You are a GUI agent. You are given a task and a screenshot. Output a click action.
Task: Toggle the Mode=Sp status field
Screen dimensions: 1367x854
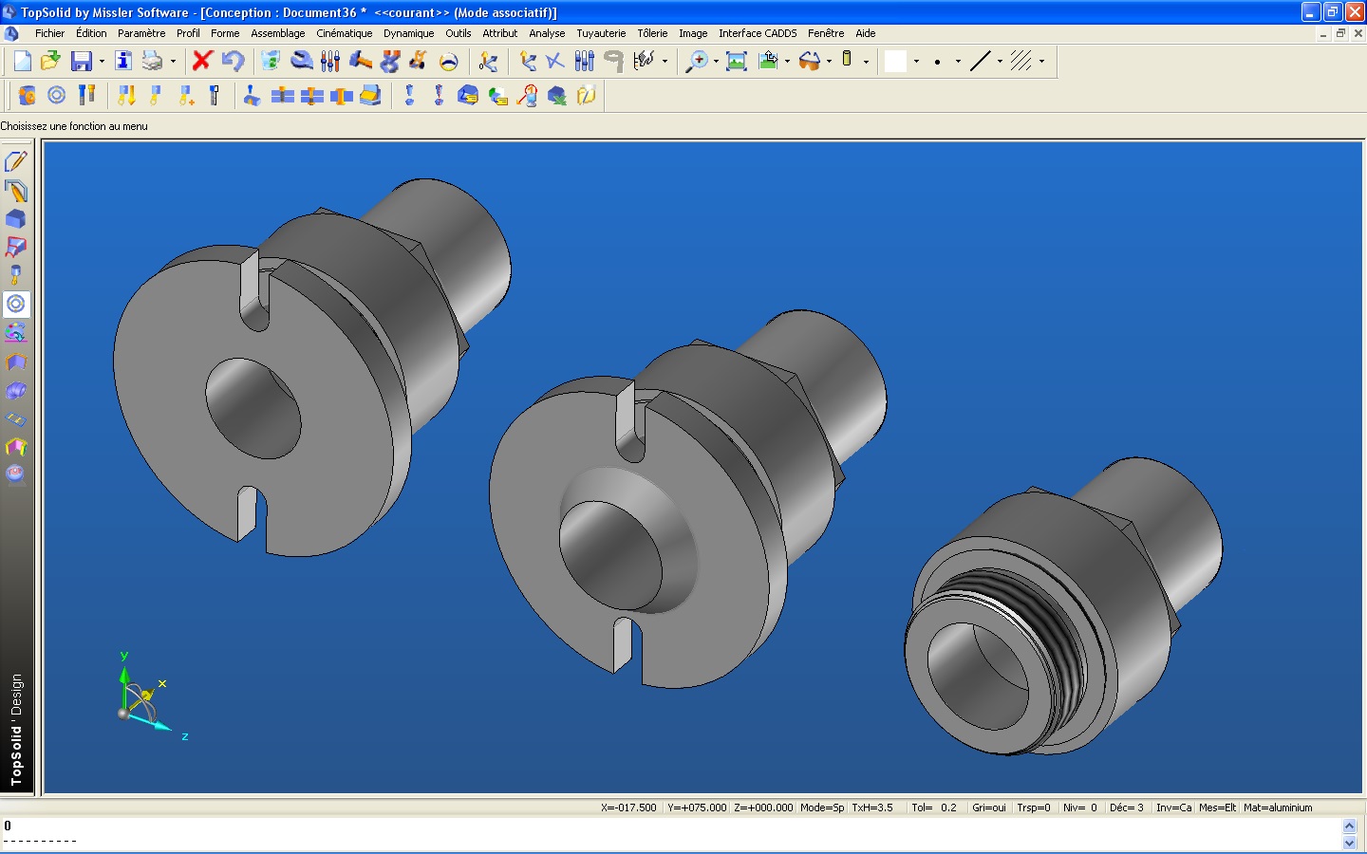(x=821, y=808)
